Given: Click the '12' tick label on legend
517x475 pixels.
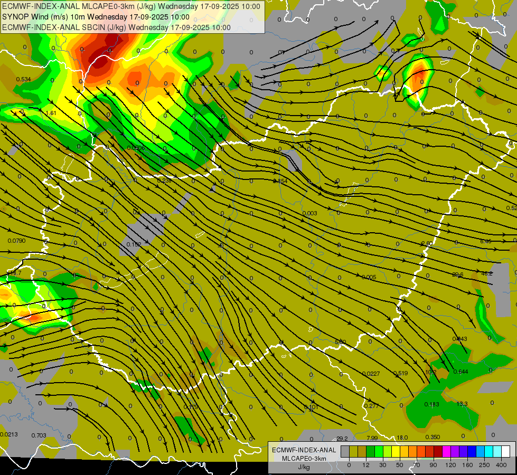Looking at the screenshot, I should pyautogui.click(x=366, y=465).
